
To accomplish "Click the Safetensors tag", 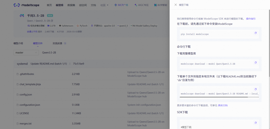I will pos(66,26).
